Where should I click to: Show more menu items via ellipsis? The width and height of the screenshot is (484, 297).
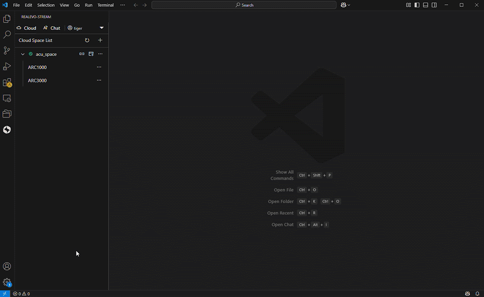coord(122,5)
